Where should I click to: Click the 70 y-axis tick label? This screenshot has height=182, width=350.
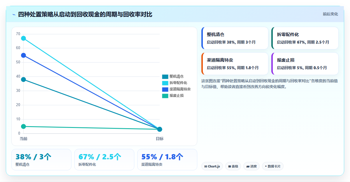tap(18, 34)
